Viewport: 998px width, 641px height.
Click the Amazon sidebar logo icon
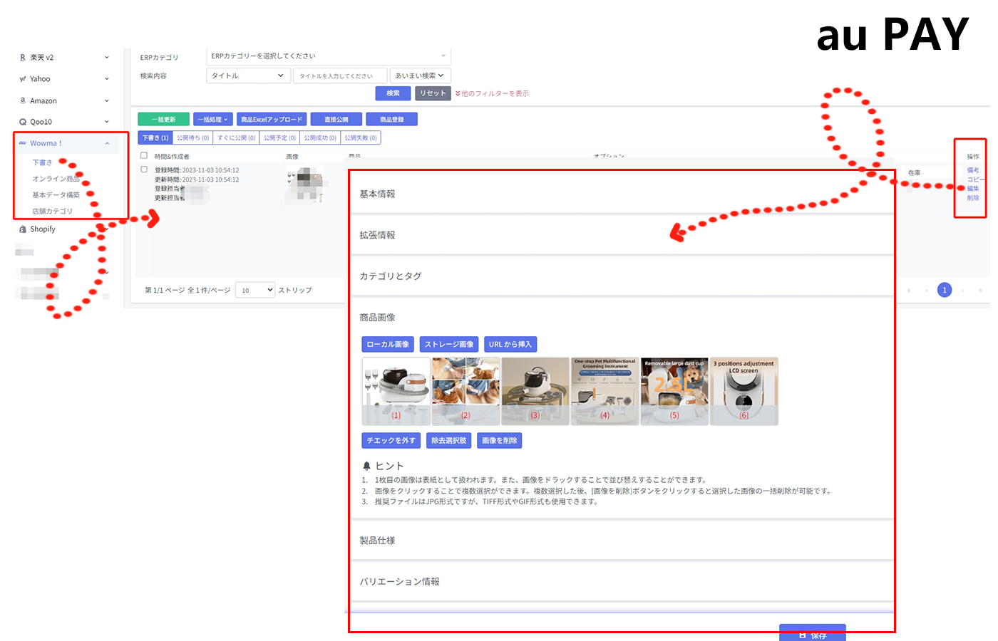[23, 100]
